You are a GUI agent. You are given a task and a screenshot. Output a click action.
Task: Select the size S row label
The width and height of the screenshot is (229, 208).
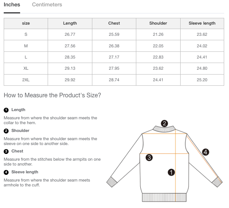(x=26, y=34)
